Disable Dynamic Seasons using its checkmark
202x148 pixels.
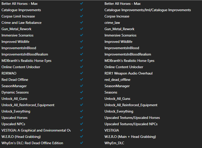[82, 92]
